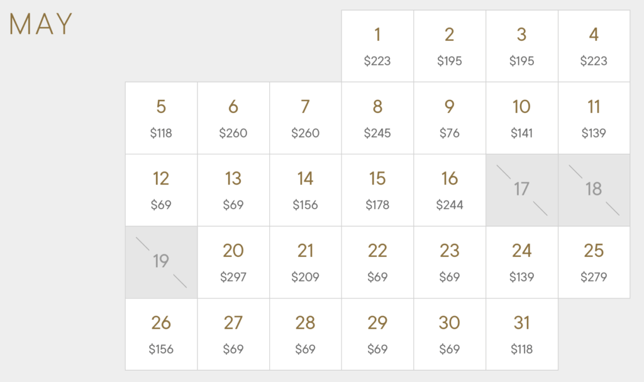Click the May 6 $260 cell
The height and width of the screenshot is (382, 644).
(233, 118)
